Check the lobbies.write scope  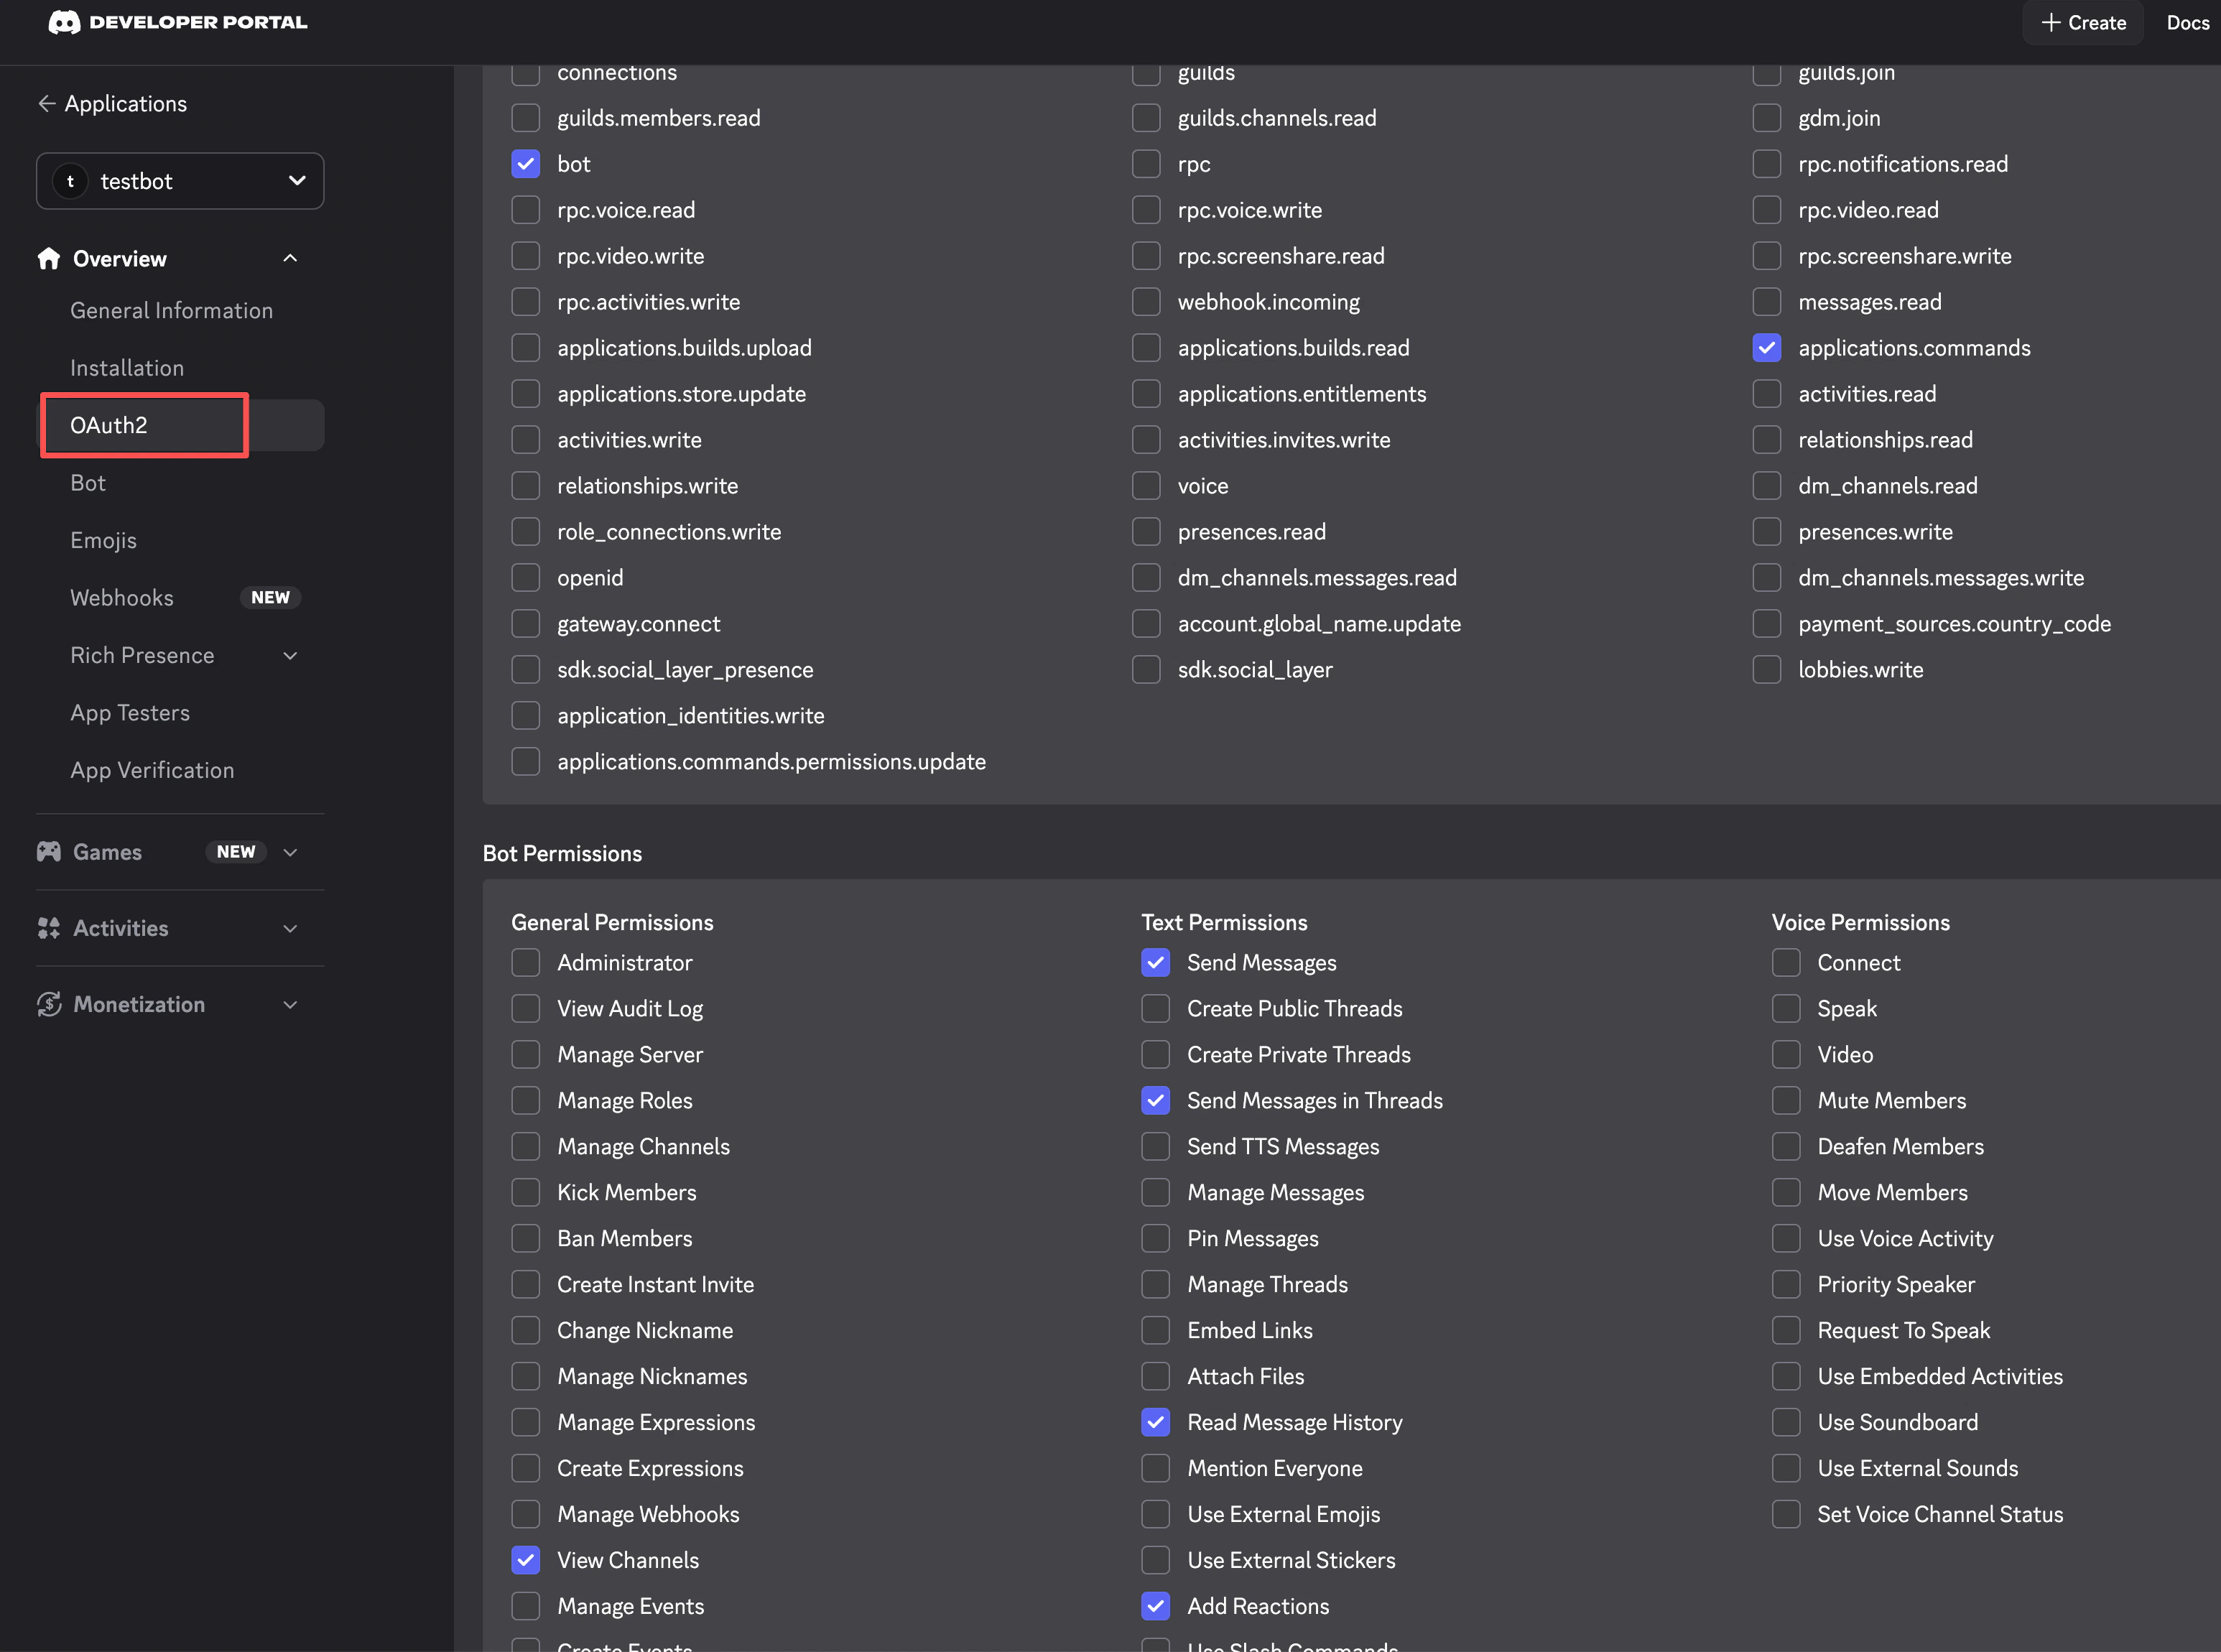click(x=1767, y=670)
